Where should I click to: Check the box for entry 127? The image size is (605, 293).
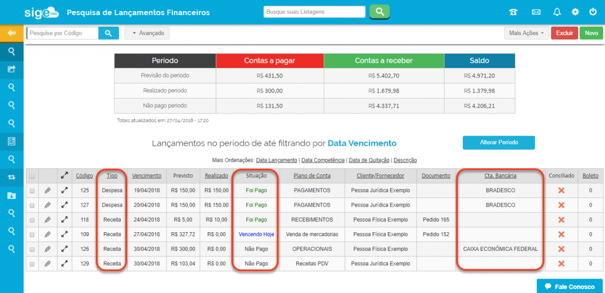tap(32, 206)
